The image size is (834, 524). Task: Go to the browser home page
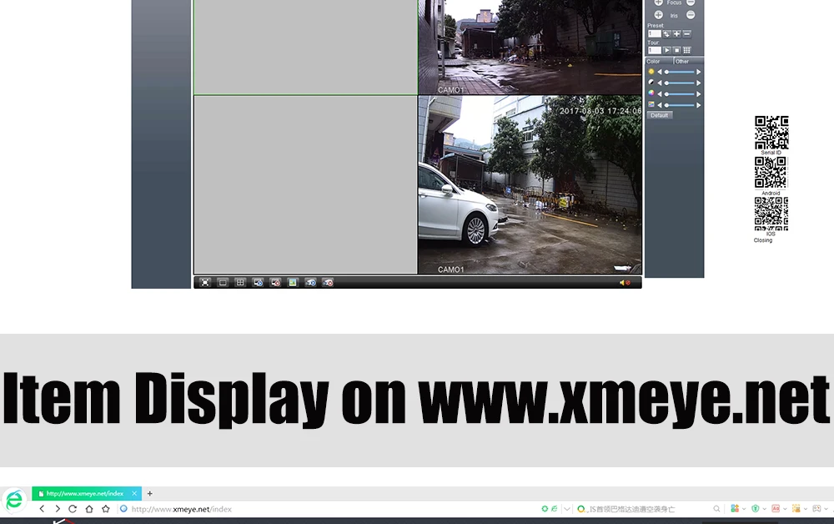[89, 509]
